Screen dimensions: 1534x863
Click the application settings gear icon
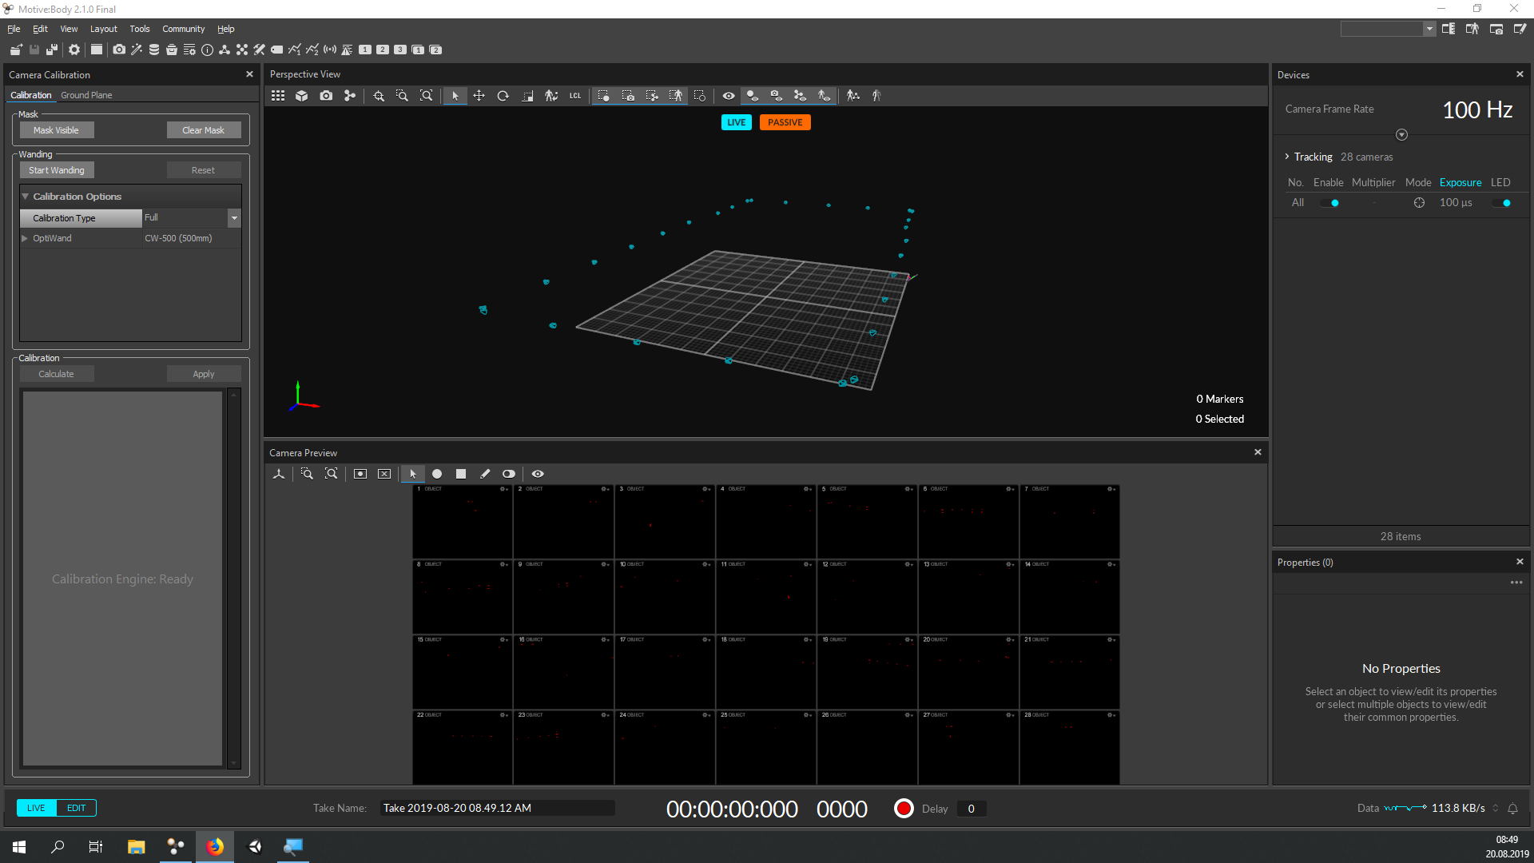(x=74, y=50)
